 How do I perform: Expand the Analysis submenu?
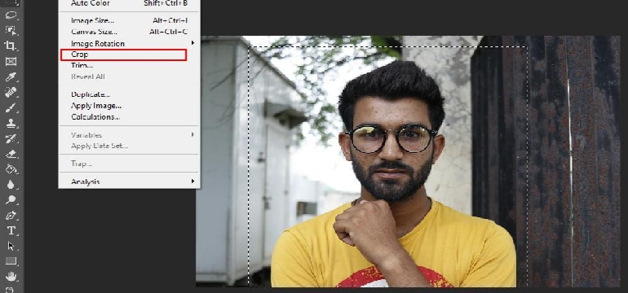[130, 181]
